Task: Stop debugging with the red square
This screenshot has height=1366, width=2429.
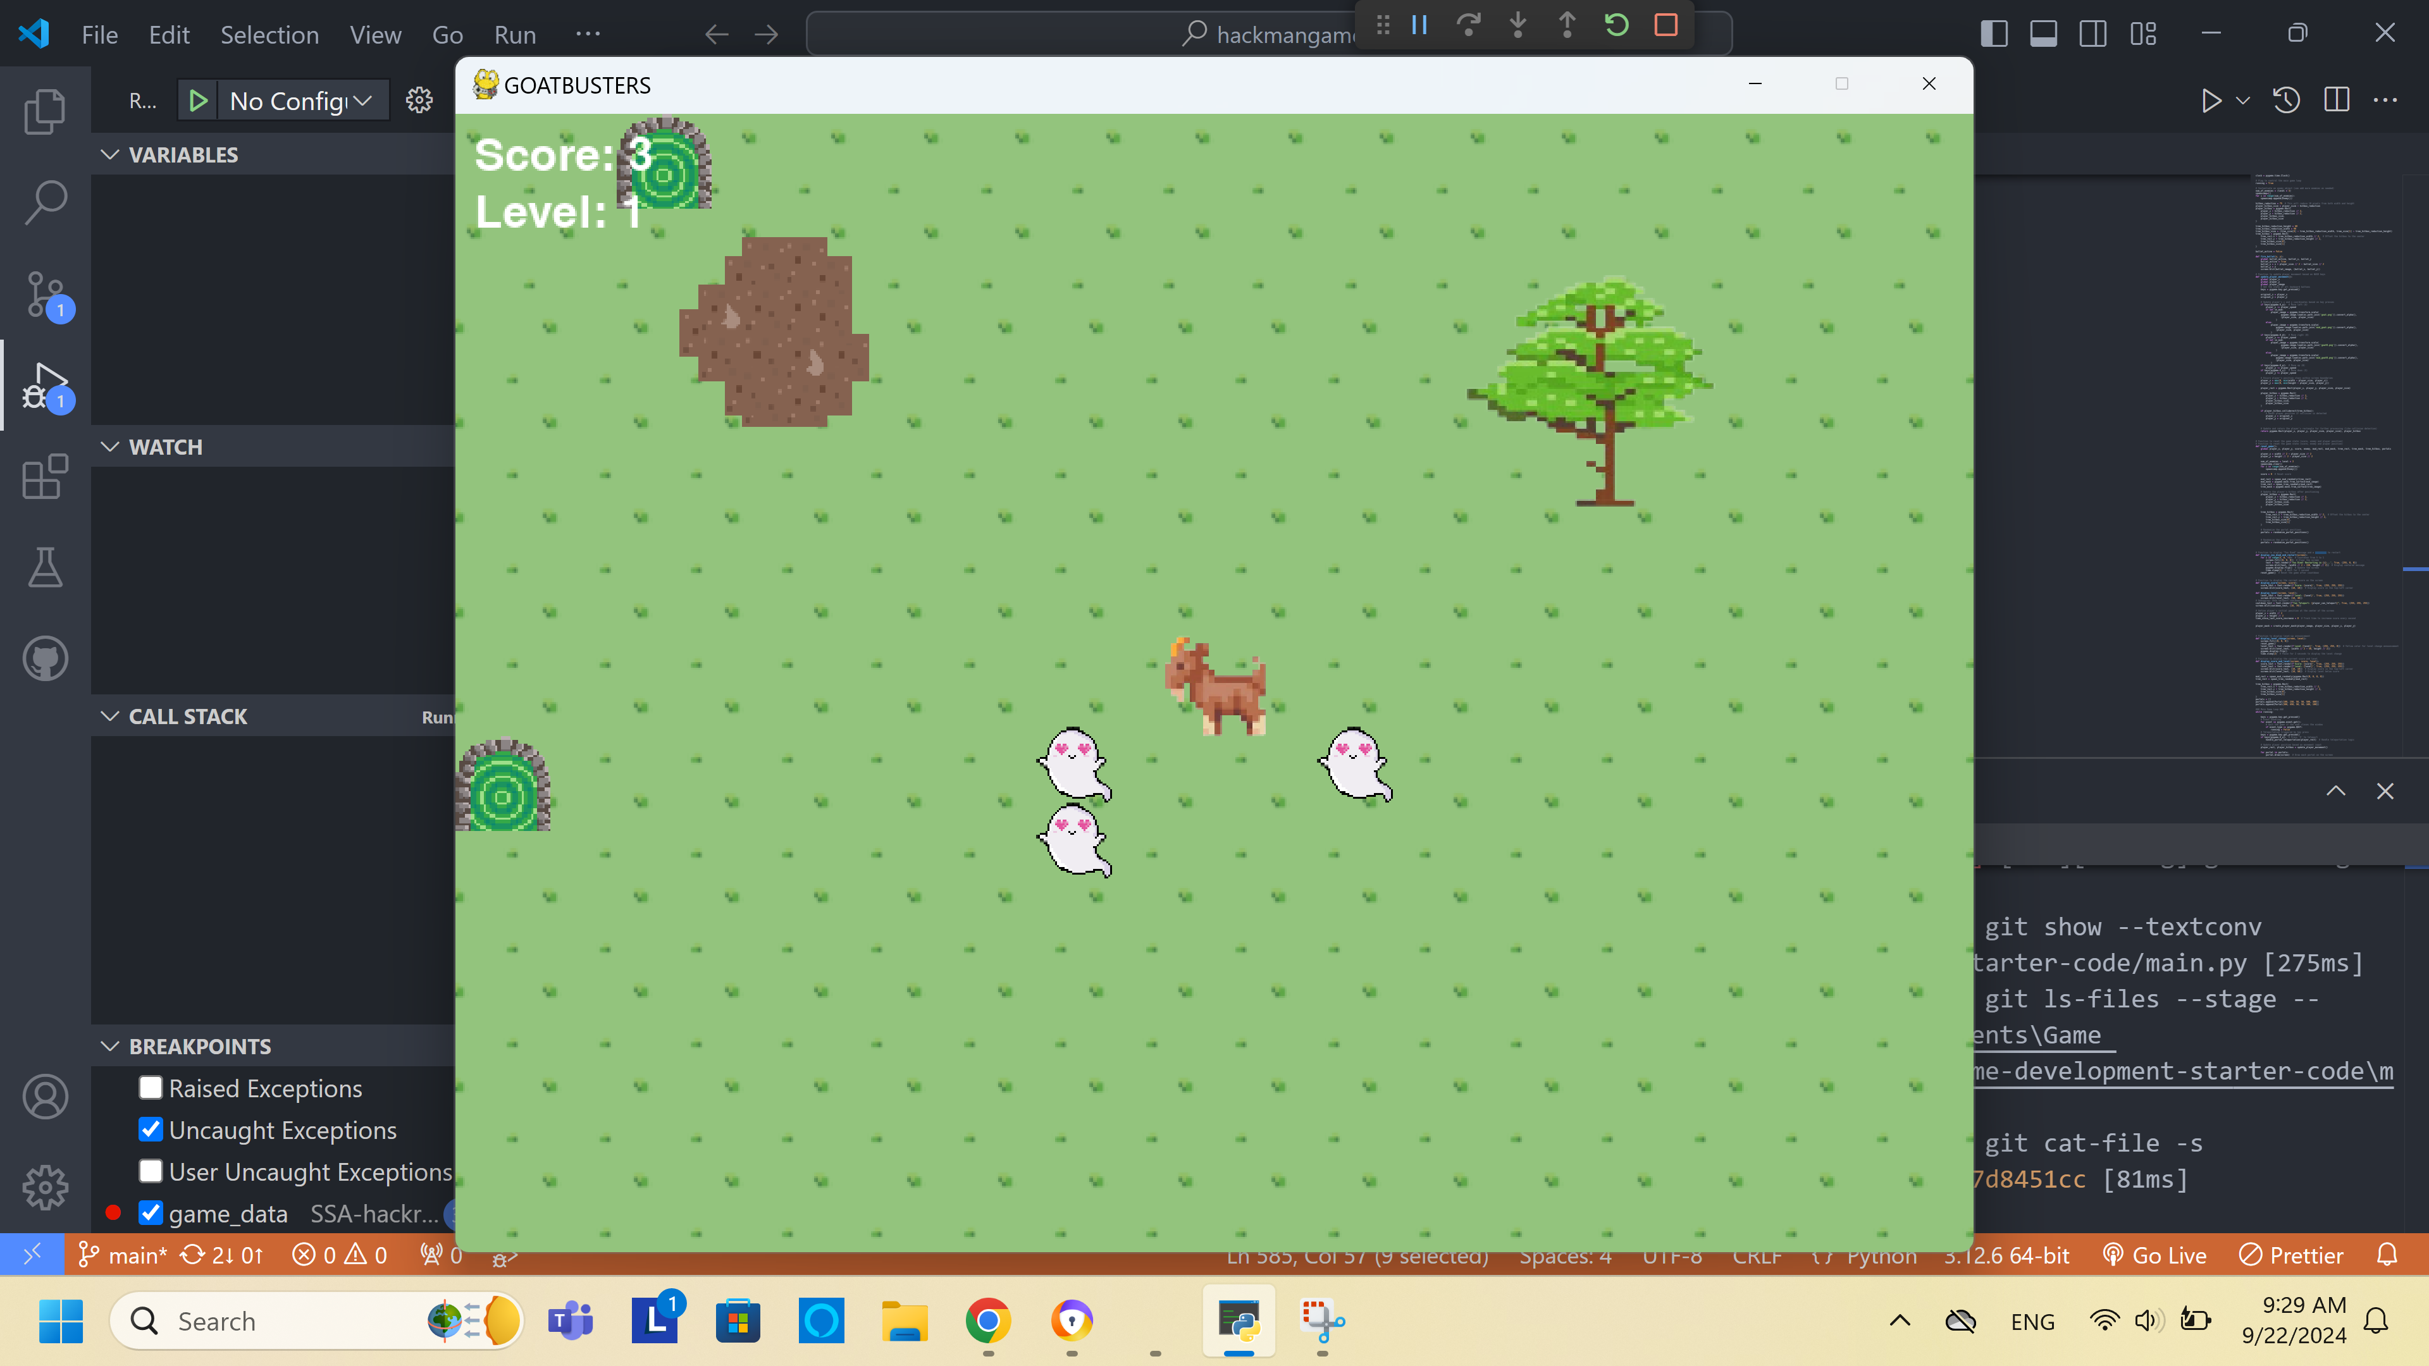Action: click(1666, 25)
